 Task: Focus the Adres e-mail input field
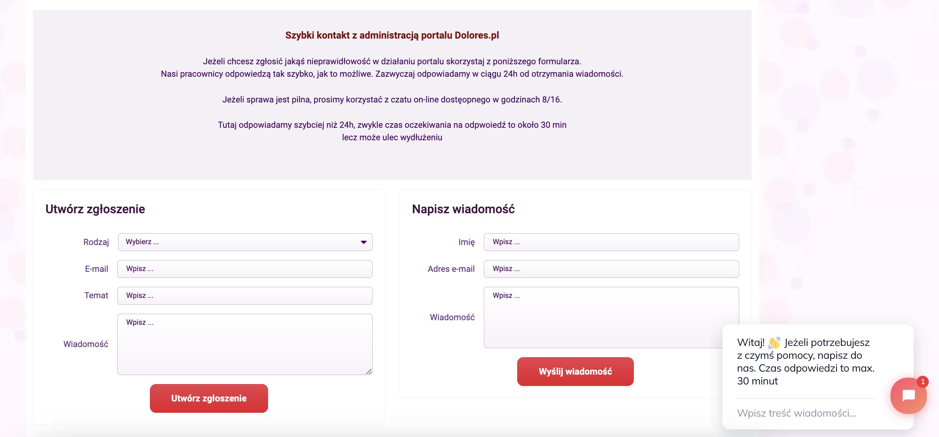[611, 269]
